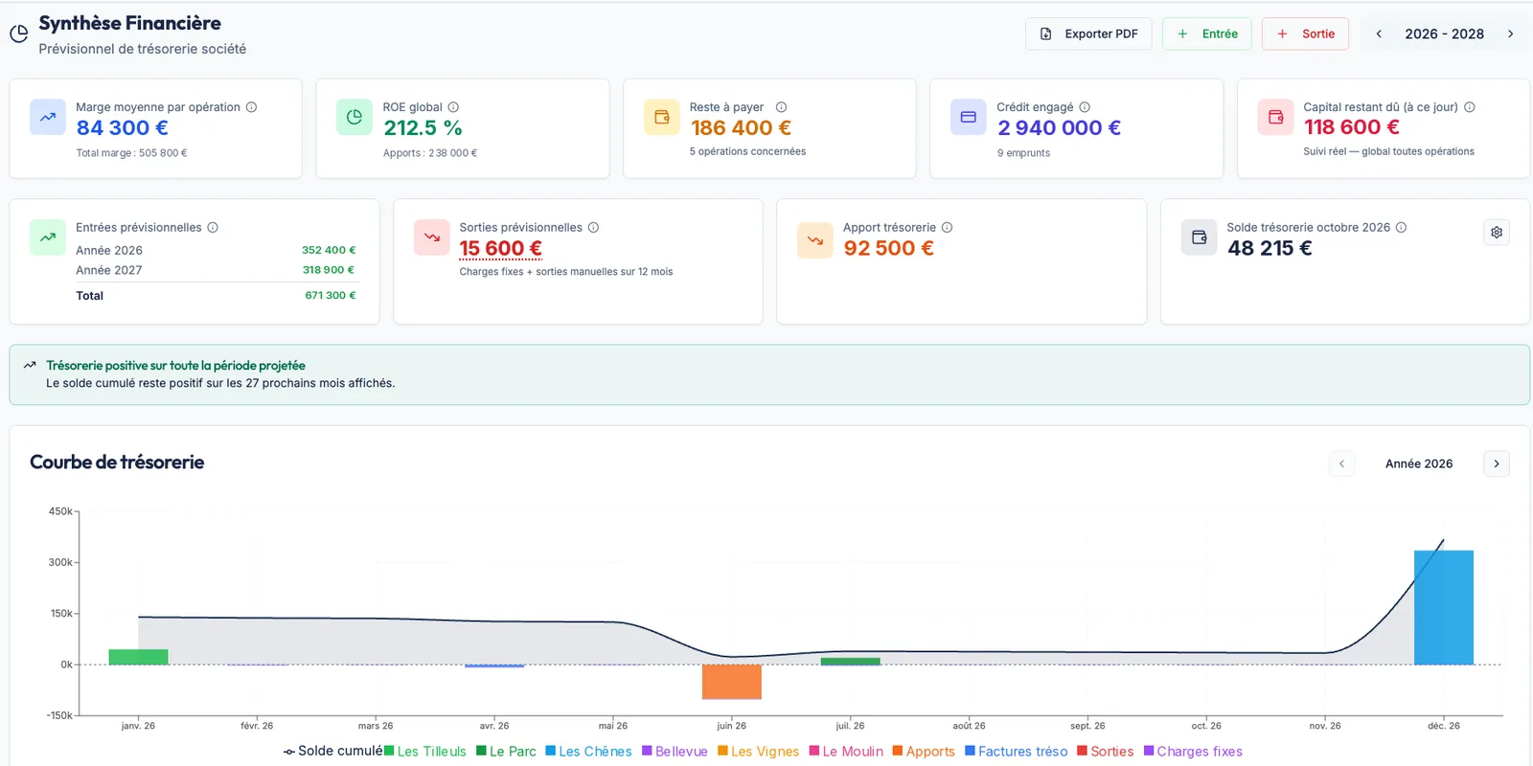Toggle Bellevue legend series
Image resolution: width=1533 pixels, height=766 pixels.
[675, 751]
